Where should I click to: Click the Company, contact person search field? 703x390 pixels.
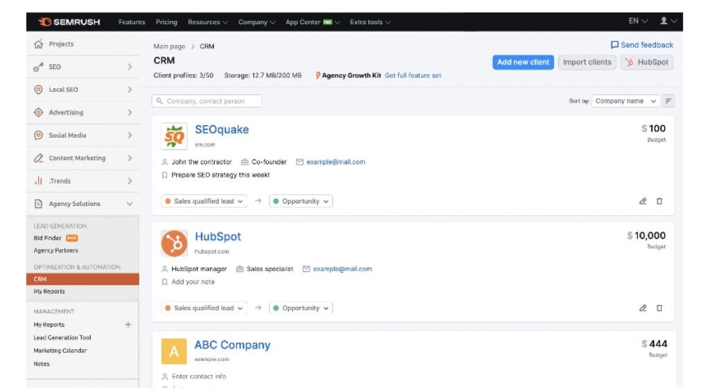pos(208,101)
